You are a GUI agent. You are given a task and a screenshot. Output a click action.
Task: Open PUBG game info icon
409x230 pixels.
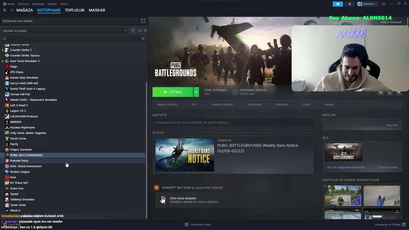[x=390, y=92]
